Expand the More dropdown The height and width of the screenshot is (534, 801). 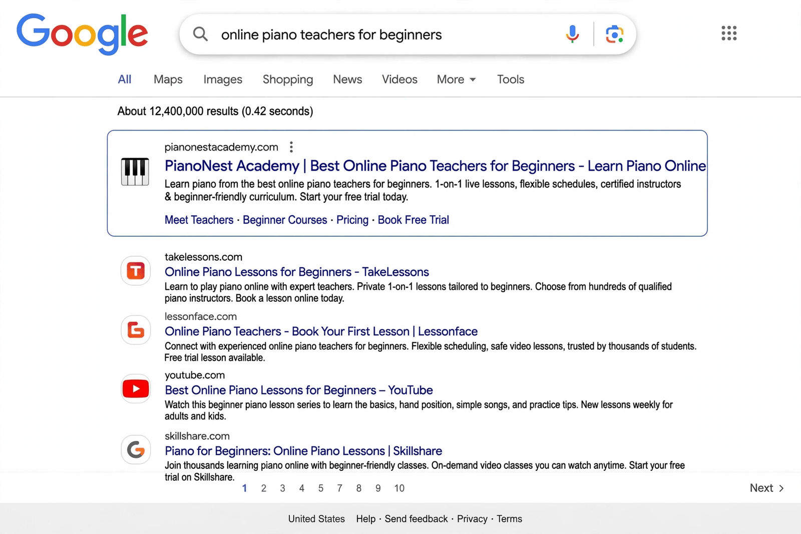pyautogui.click(x=456, y=79)
